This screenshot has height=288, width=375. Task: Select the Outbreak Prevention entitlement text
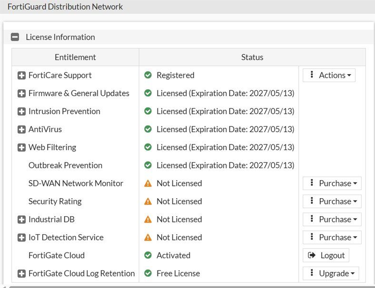(65, 165)
